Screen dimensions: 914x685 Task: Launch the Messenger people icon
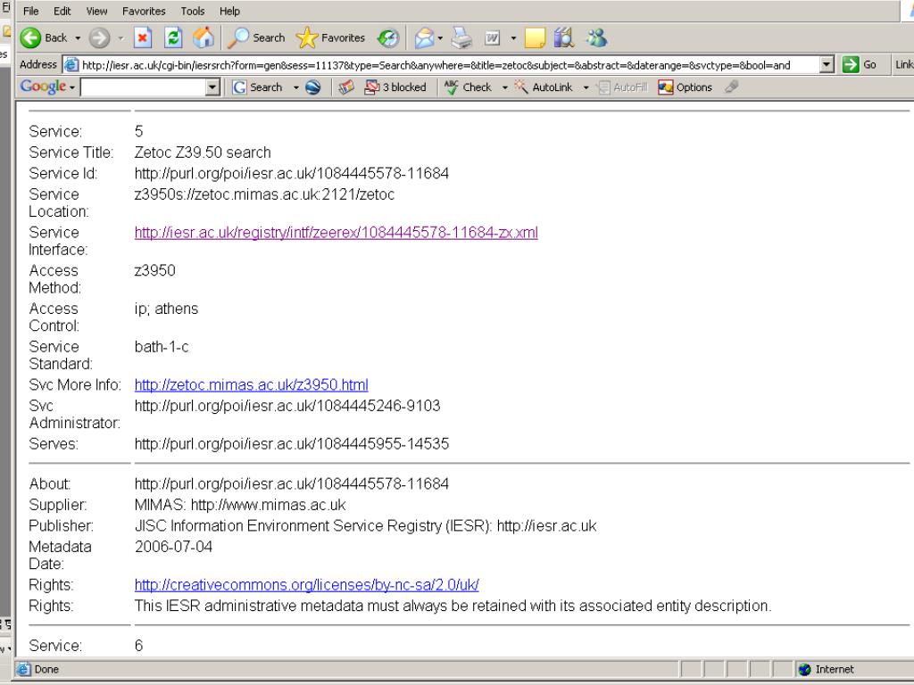coord(596,37)
